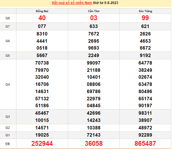The height and width of the screenshot is (149, 173).
Task: Select G6 result 4441
Action: pyautogui.click(x=42, y=41)
